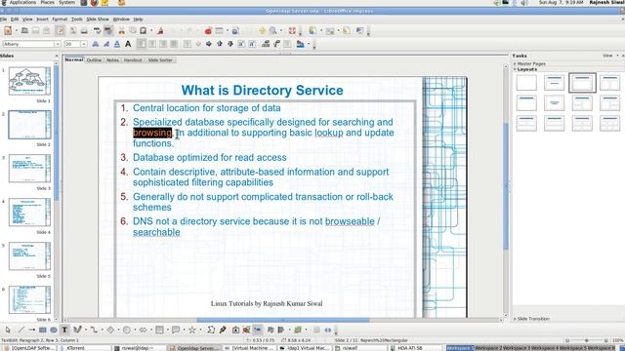Open the Tools menu

77,19
